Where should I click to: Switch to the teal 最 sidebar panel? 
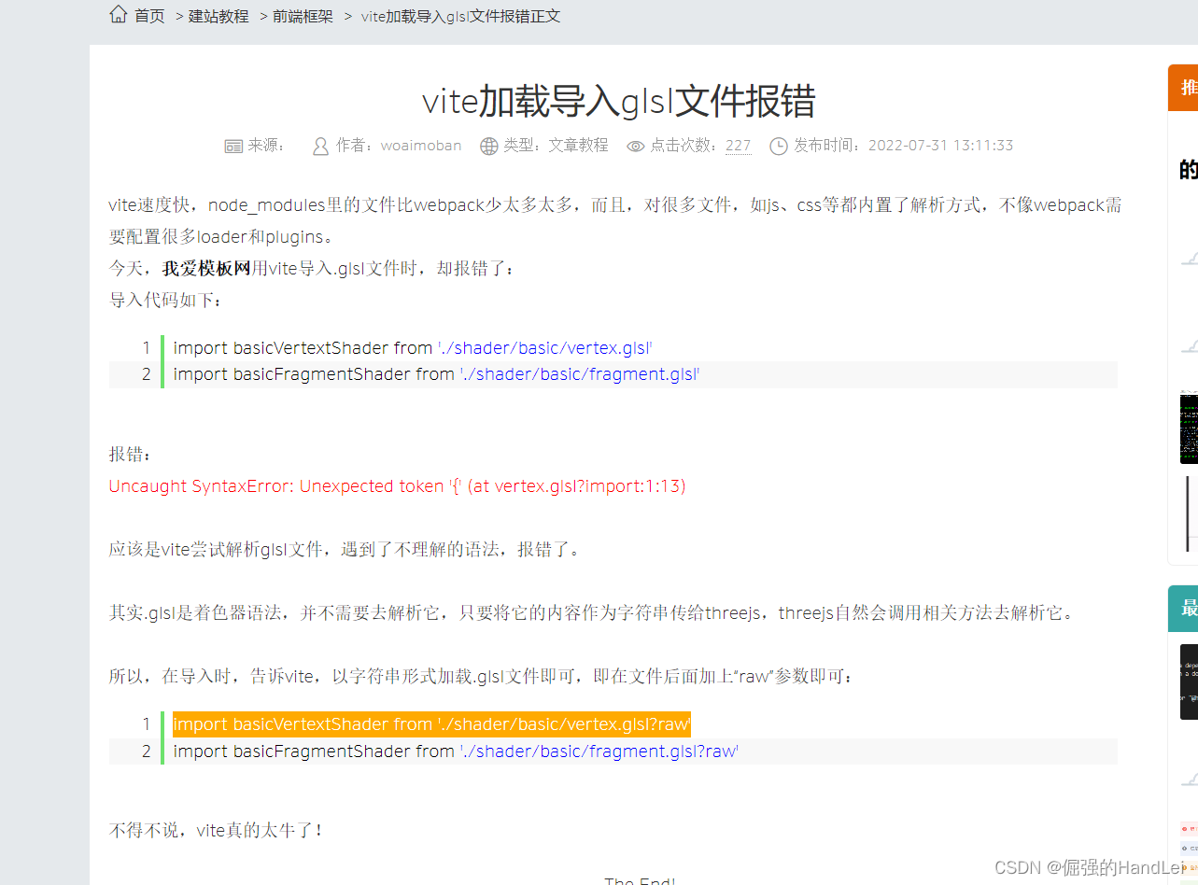tap(1187, 608)
